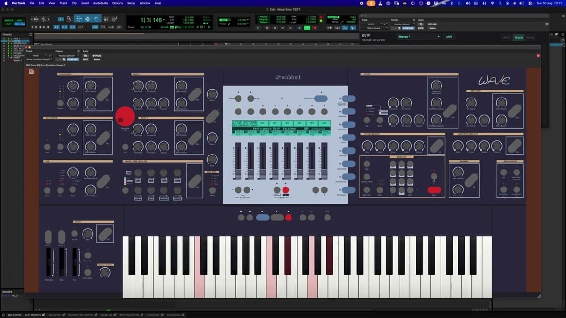This screenshot has height=318, width=566.
Task: Toggle SAFE in the Shine Reverb window
Action: pos(421,28)
